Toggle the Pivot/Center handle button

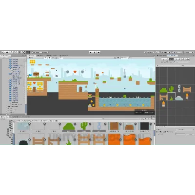(36, 52)
